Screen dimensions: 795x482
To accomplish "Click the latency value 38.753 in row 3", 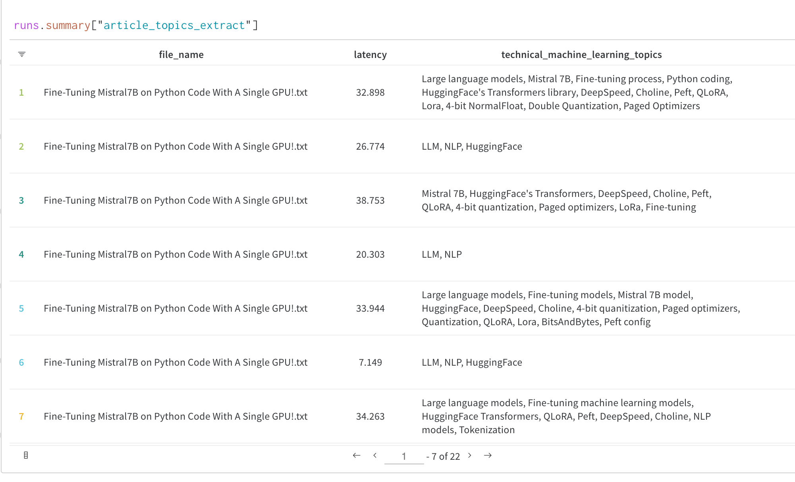I will point(370,200).
